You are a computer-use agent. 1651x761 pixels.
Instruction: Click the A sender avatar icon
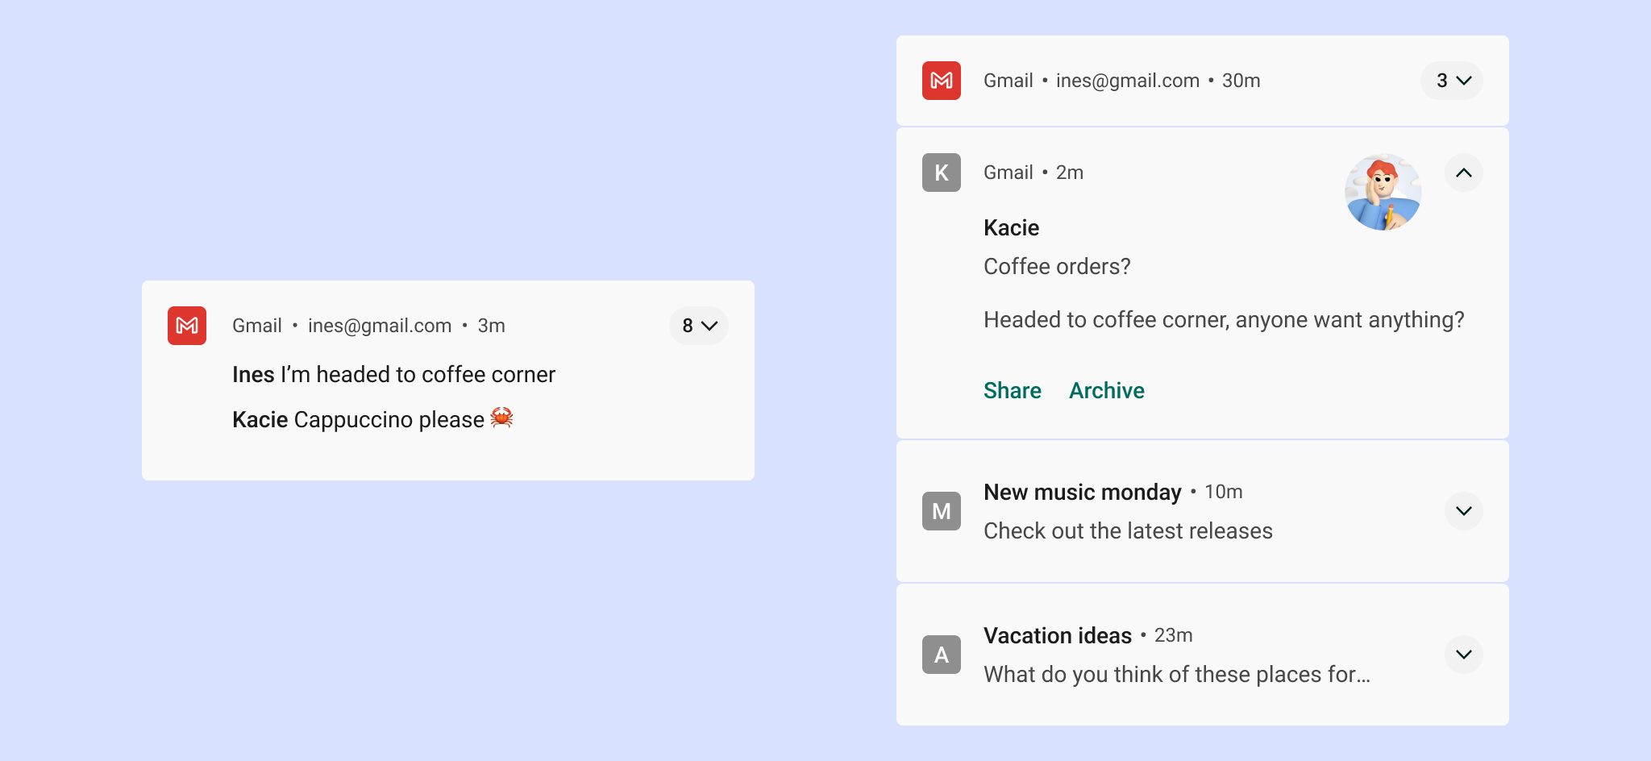[942, 655]
